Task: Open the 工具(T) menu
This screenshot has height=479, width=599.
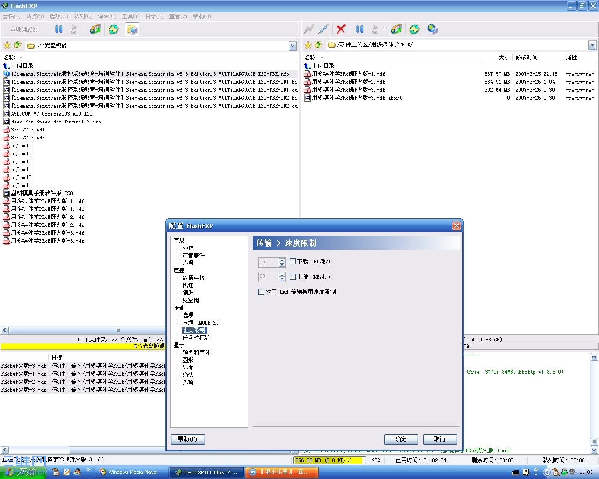Action: [x=131, y=16]
